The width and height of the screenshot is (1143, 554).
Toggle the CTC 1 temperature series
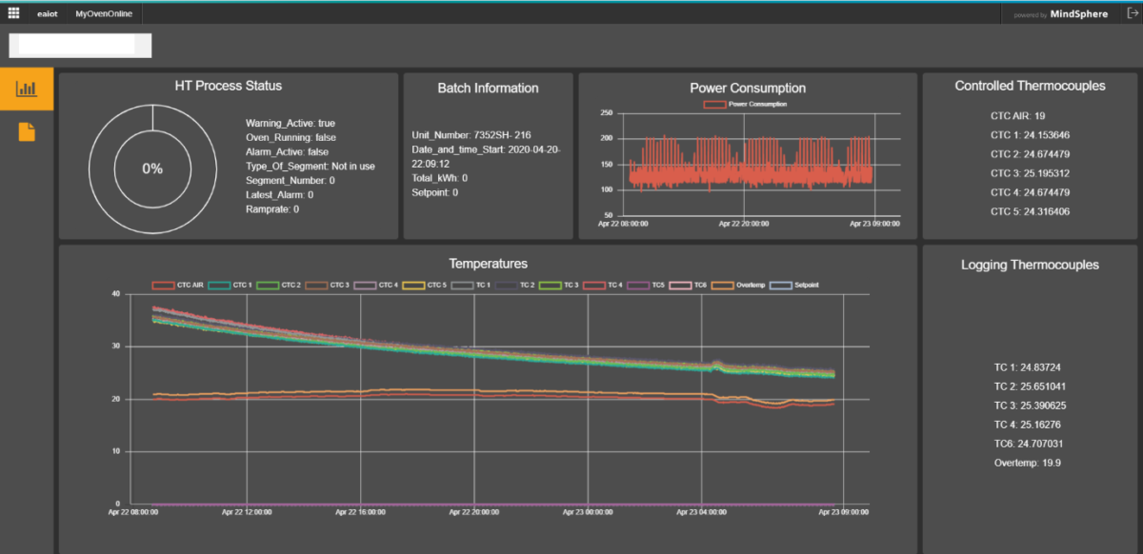click(233, 285)
